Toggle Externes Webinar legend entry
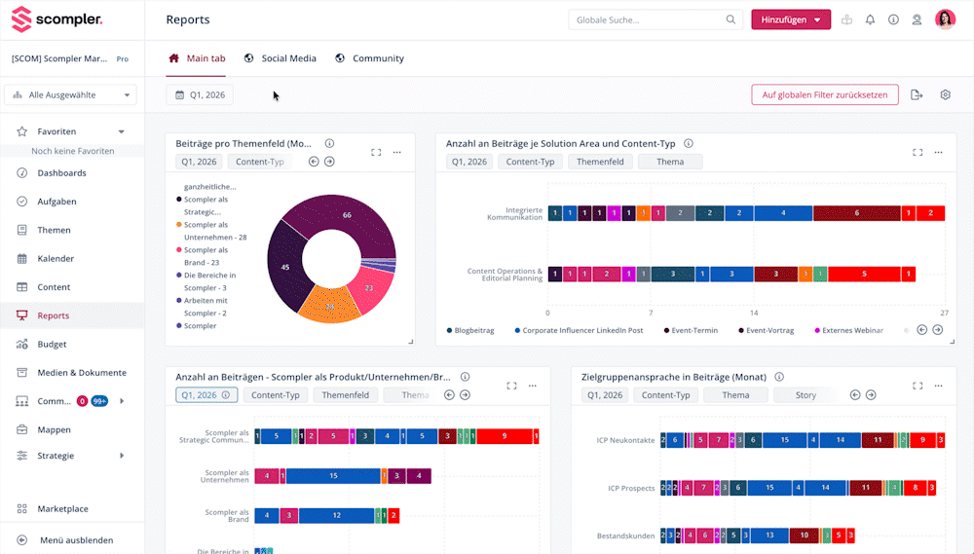 848,330
